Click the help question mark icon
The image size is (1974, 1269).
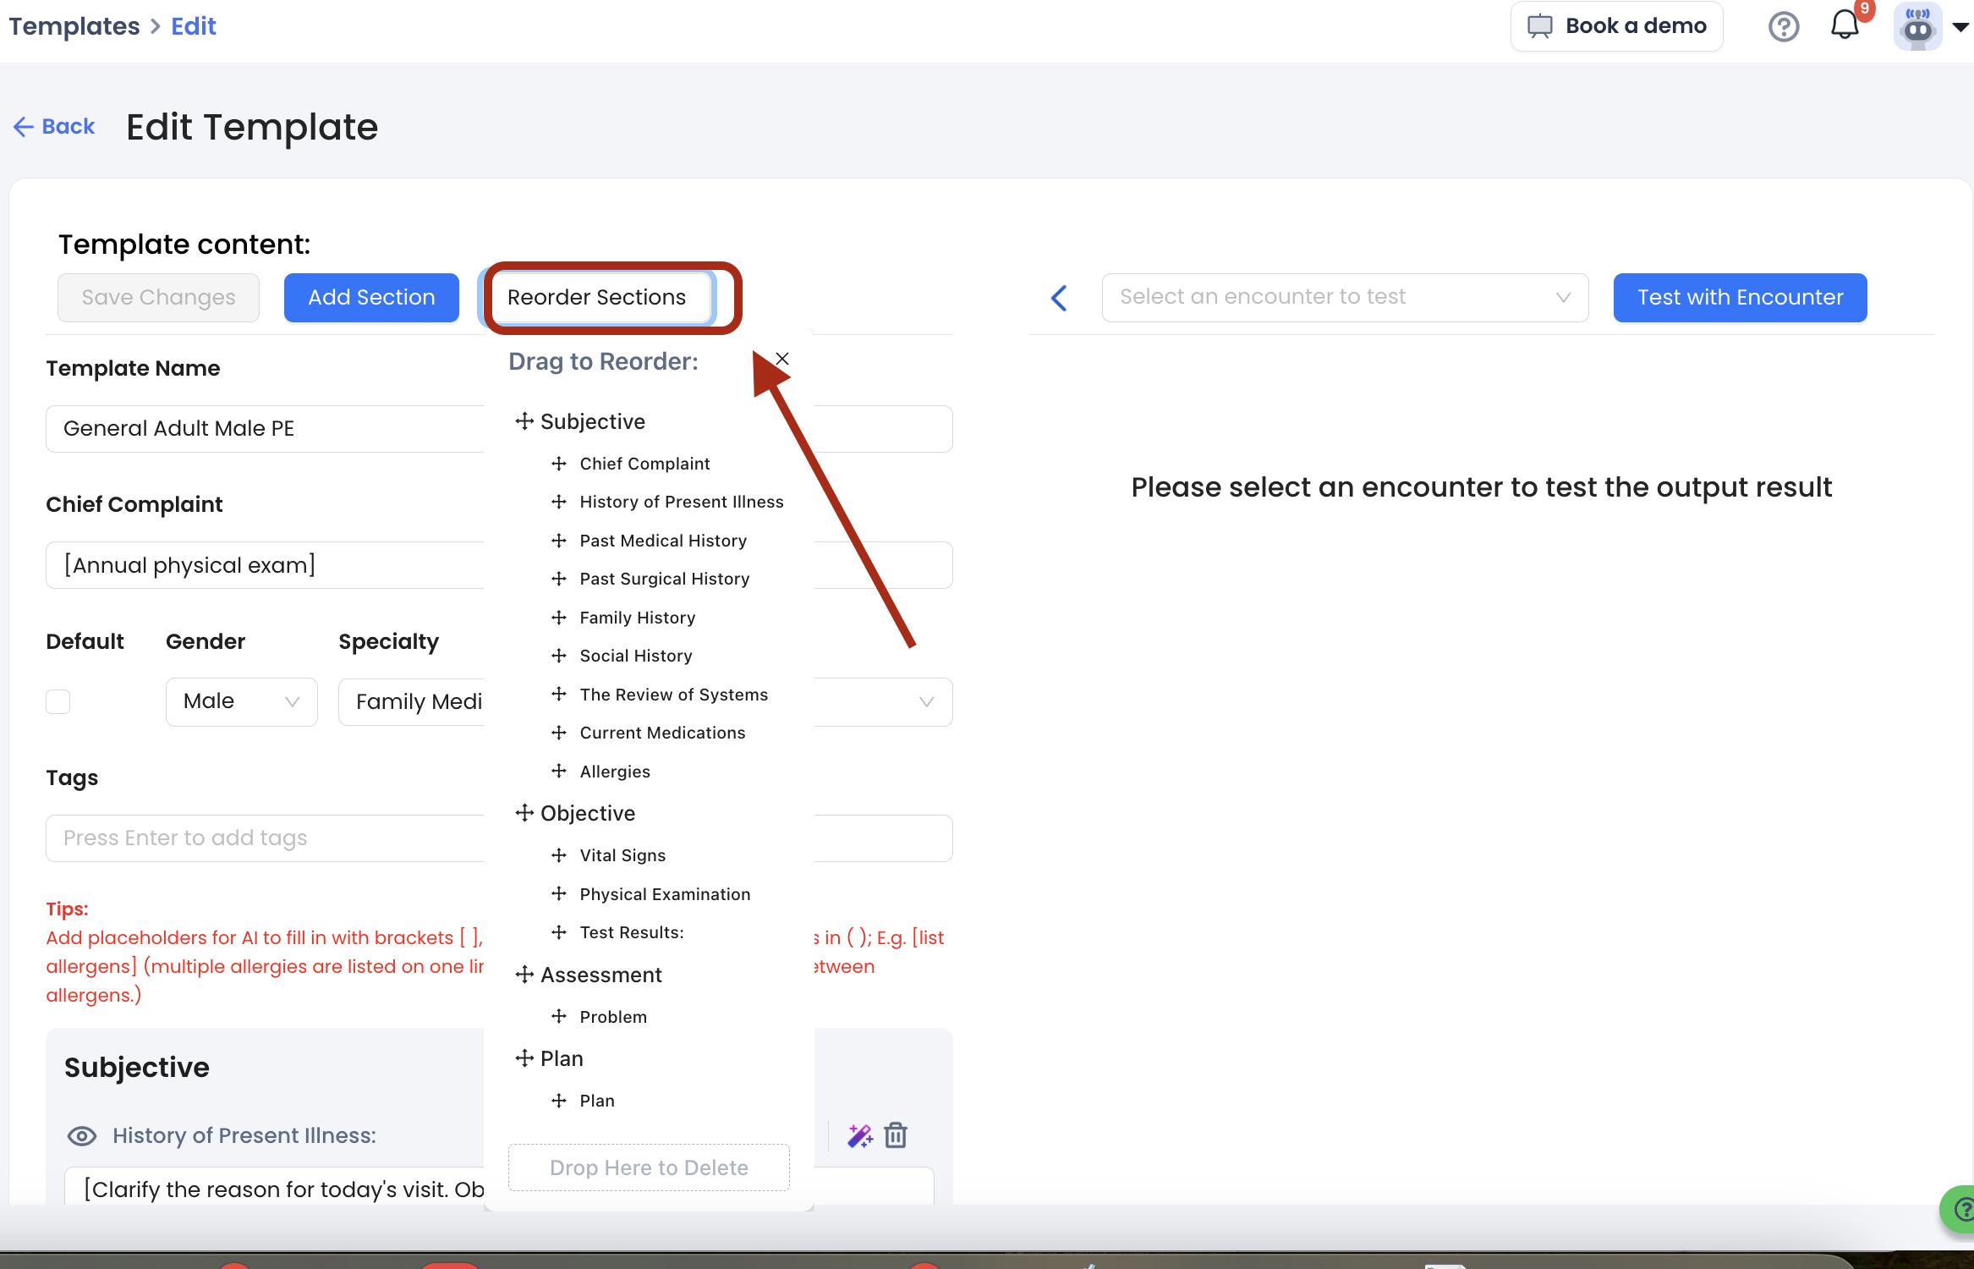click(1783, 27)
